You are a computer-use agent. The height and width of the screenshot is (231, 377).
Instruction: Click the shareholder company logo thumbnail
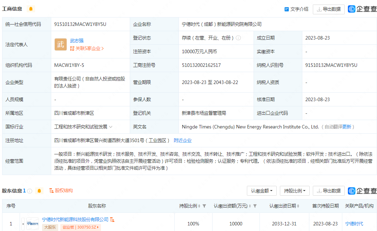point(32,223)
